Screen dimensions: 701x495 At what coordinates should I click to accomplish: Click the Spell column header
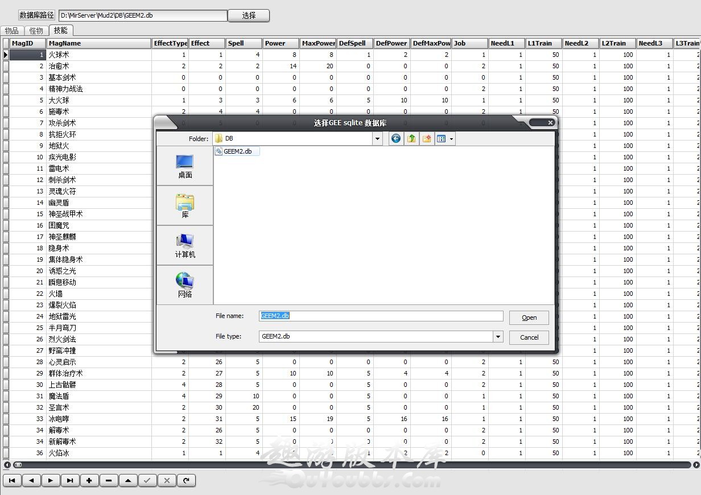pos(244,43)
